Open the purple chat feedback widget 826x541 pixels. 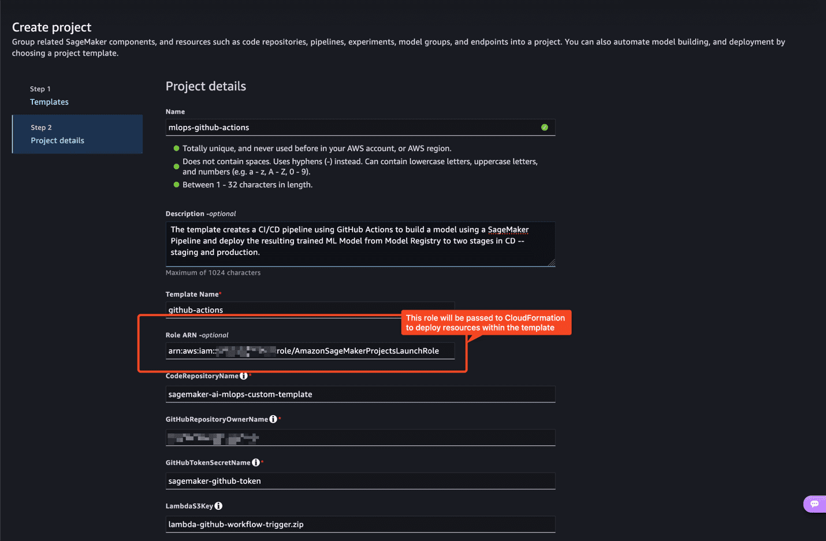click(x=814, y=504)
